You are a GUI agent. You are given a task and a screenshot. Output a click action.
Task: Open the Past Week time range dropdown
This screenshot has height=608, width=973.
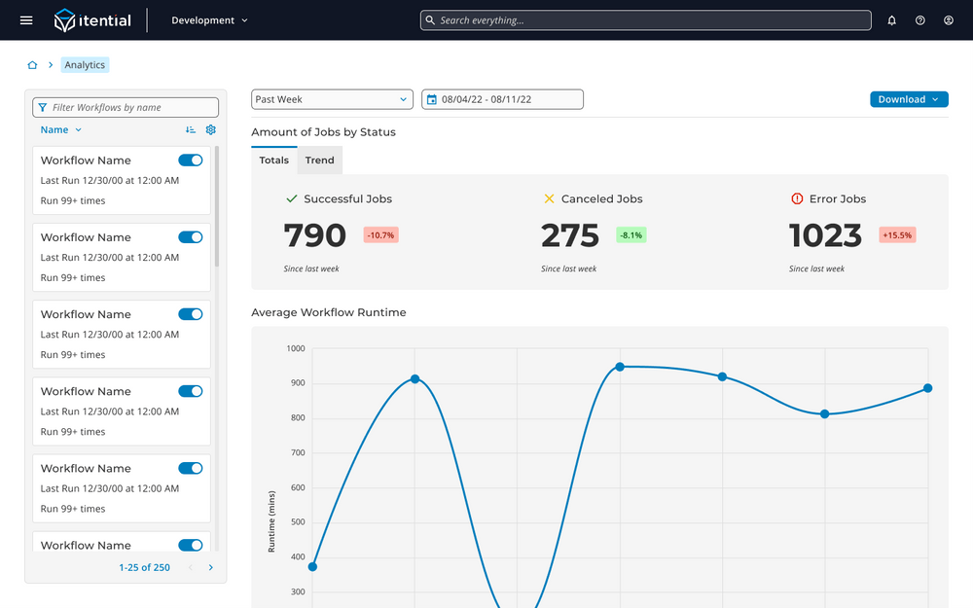tap(332, 99)
